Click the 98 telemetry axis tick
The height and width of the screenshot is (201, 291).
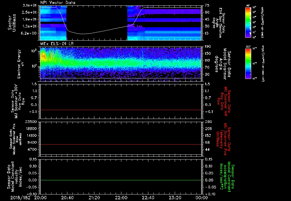pos(207,143)
